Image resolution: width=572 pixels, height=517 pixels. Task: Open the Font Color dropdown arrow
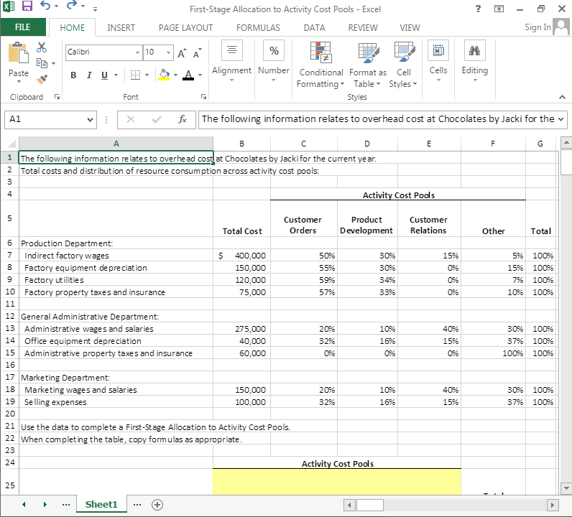[200, 75]
